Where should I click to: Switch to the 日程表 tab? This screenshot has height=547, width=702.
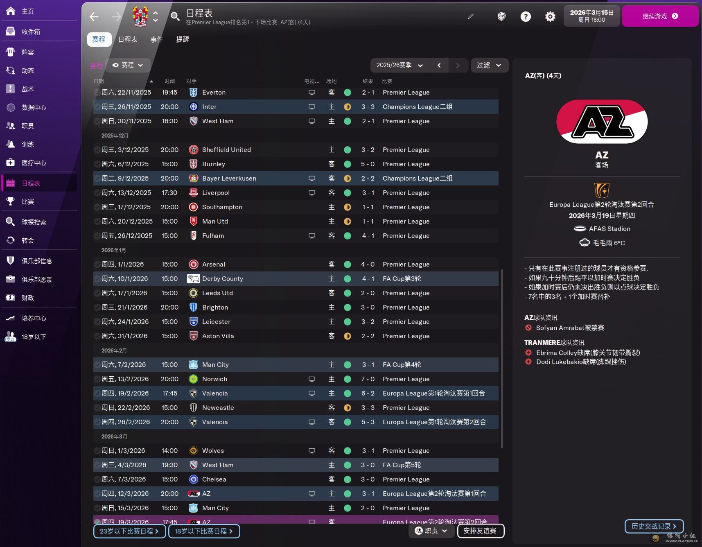click(128, 39)
